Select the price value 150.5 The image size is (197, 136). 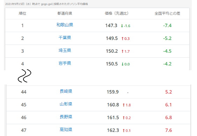[112, 64]
